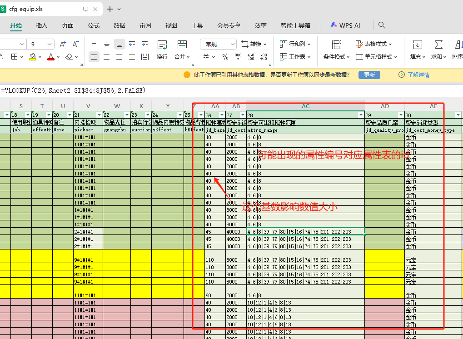The width and height of the screenshot is (463, 339).
Task: Toggle left horizontal alignment
Action: click(x=94, y=57)
